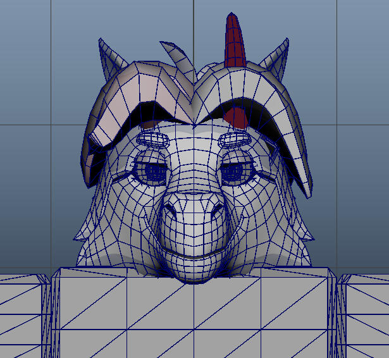This screenshot has width=389, height=358.
Task: Click the oval eyebrow above the right-side eye
Action: tap(235, 139)
